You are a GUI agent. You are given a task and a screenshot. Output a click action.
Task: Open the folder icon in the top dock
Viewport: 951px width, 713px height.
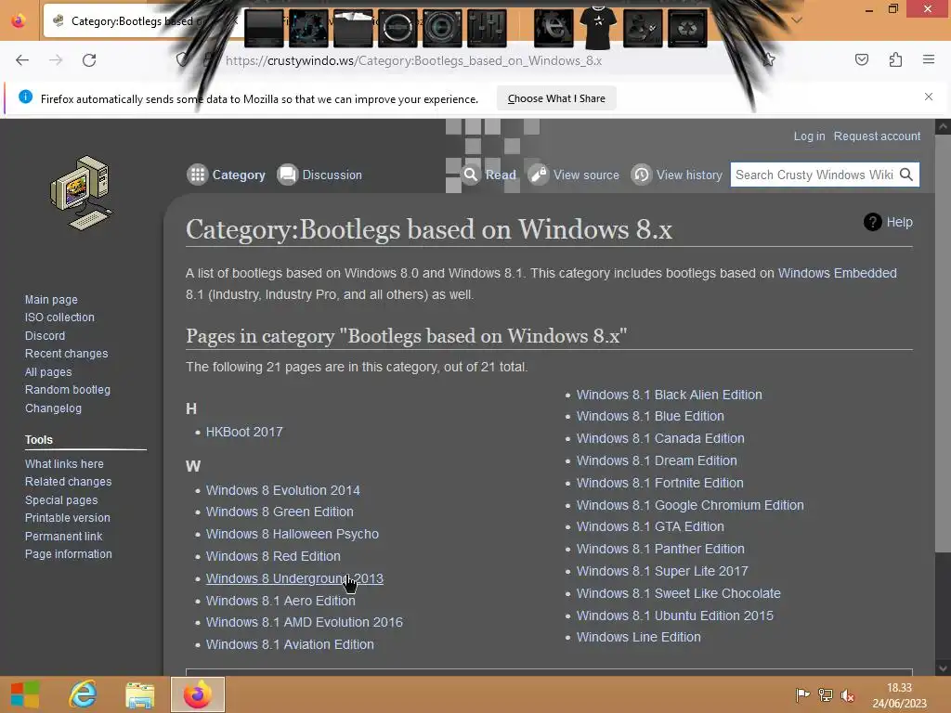pos(353,28)
